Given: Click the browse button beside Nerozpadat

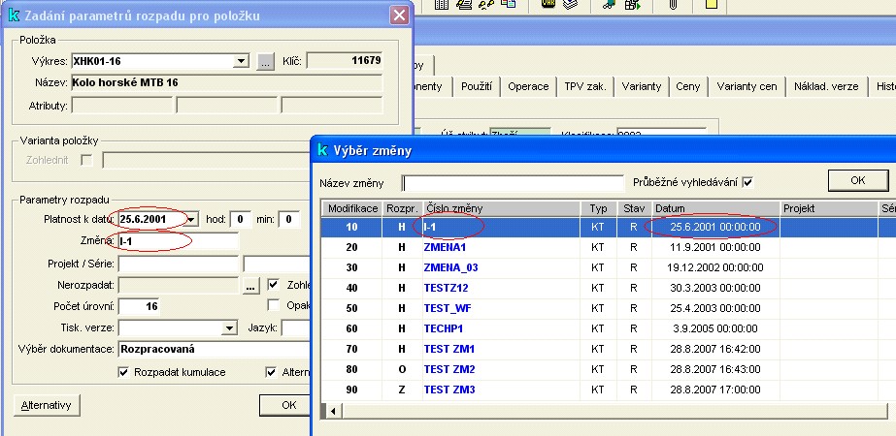Looking at the screenshot, I should (x=250, y=286).
